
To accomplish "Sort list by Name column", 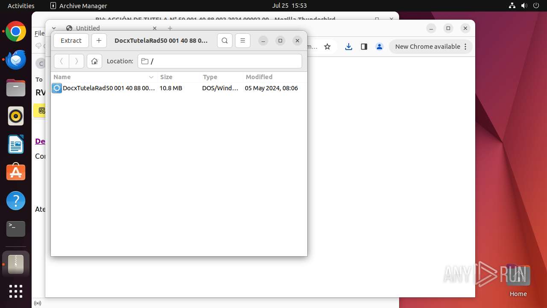I will (104, 77).
